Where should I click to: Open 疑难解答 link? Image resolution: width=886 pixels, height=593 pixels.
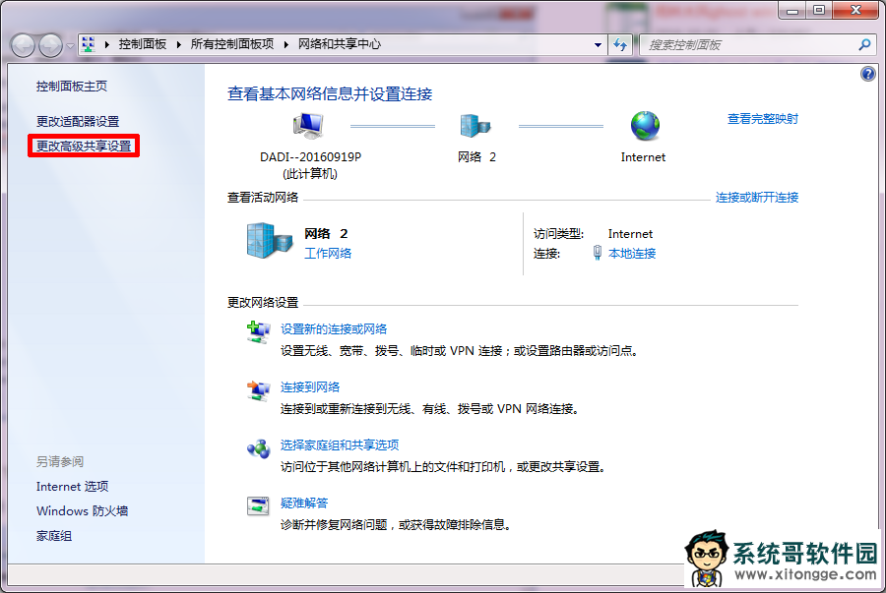click(304, 504)
